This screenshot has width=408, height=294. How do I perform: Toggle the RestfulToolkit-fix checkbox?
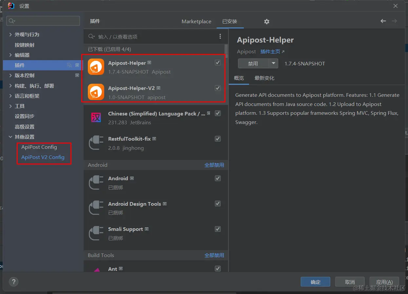pyautogui.click(x=218, y=139)
